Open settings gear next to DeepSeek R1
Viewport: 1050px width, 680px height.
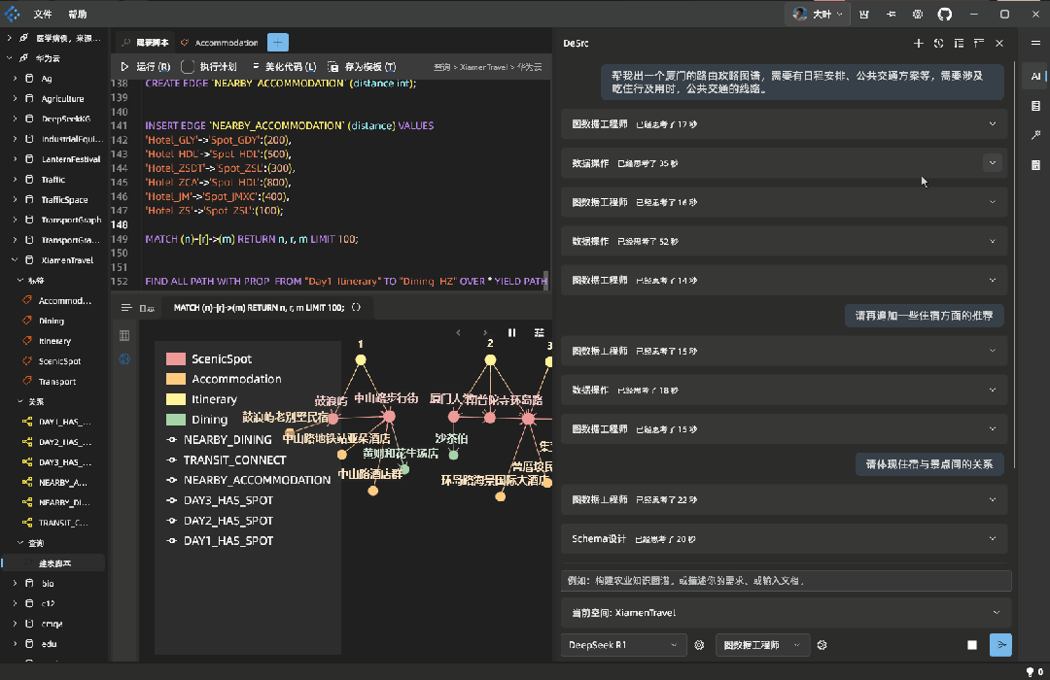coord(698,644)
